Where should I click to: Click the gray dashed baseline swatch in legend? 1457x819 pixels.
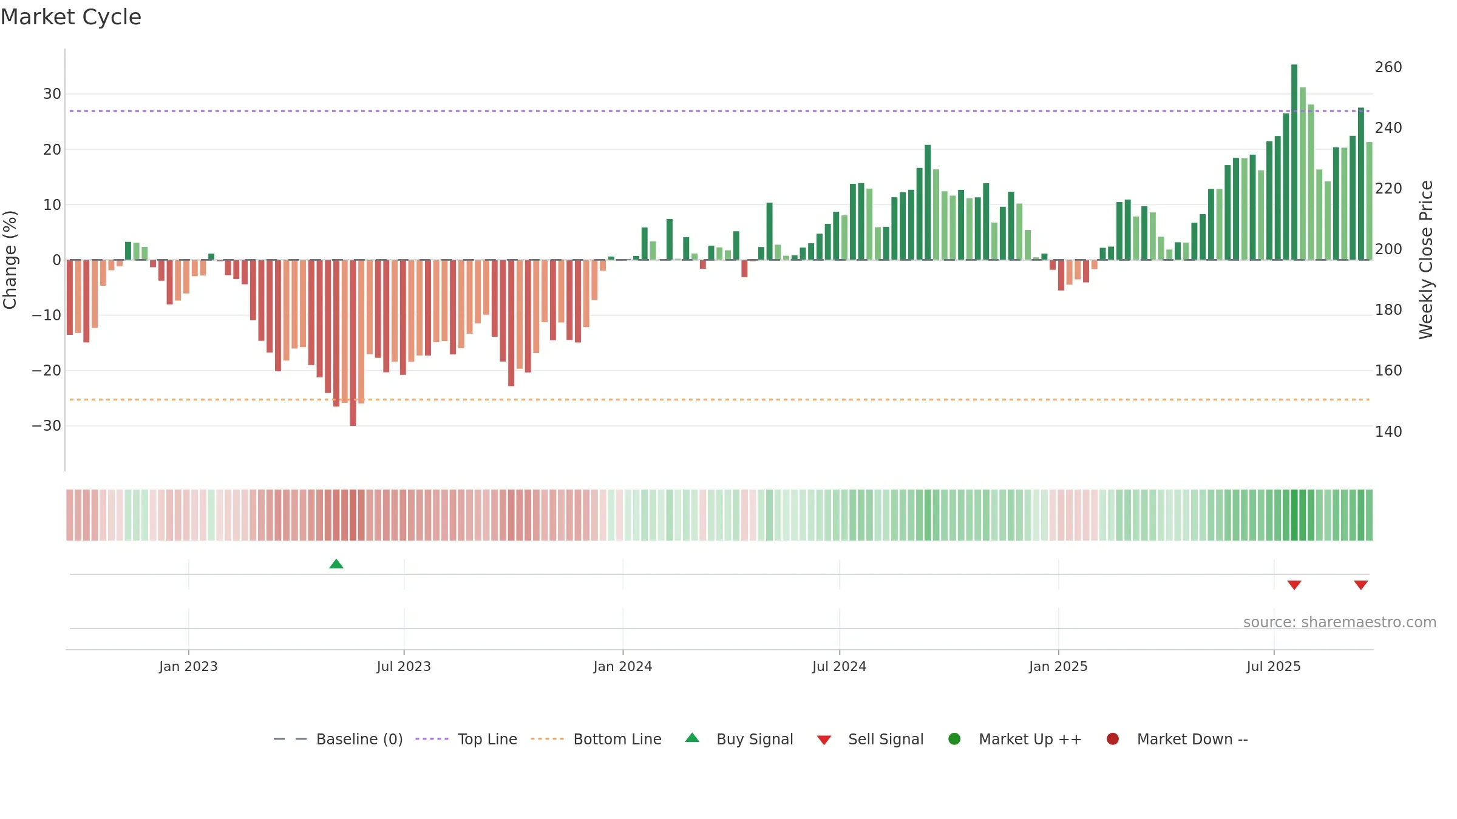290,739
